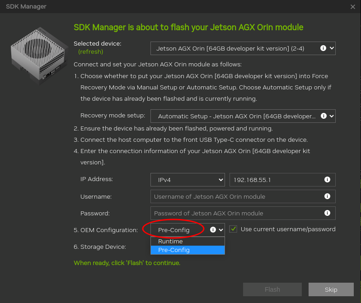This screenshot has width=361, height=303.
Task: Click info icon in IP address field
Action: pyautogui.click(x=327, y=179)
